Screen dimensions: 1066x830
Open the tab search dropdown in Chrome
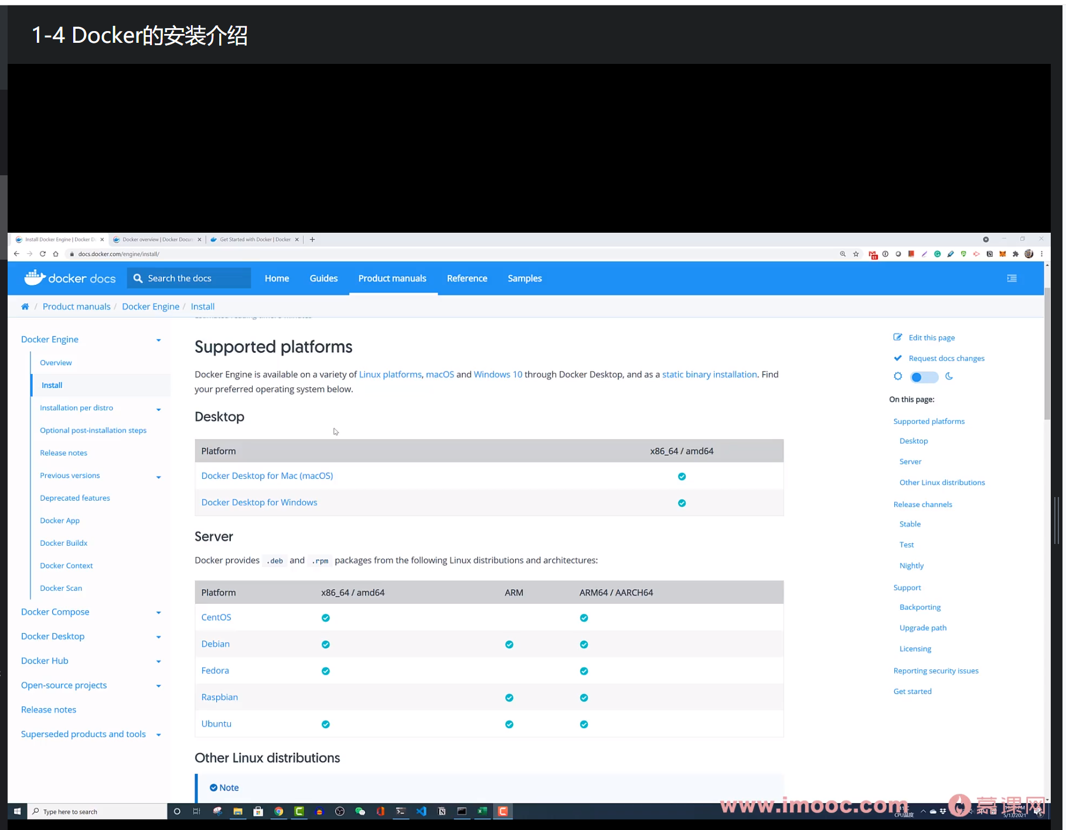(x=986, y=239)
